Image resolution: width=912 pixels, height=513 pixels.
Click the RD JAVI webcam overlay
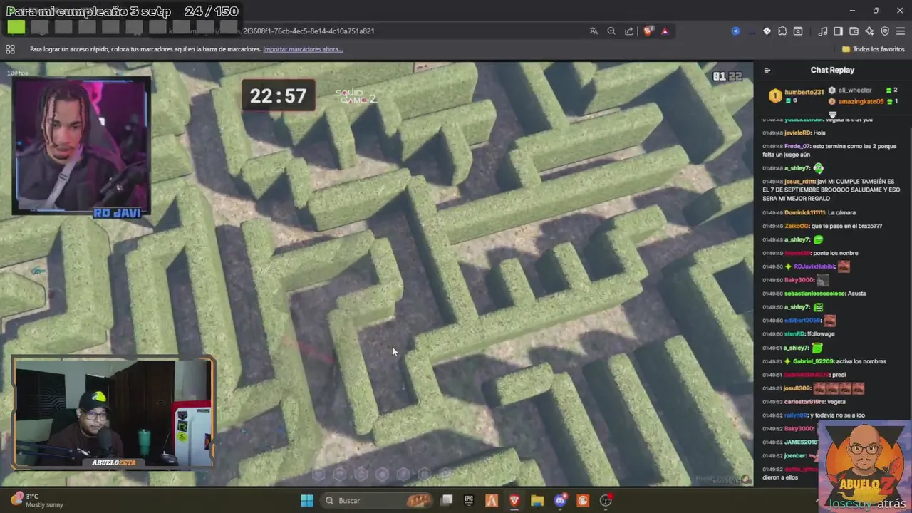coord(81,146)
